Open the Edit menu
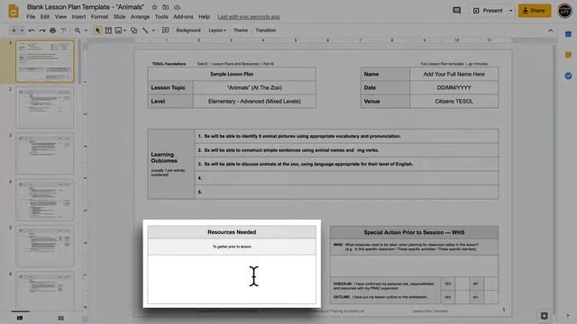This screenshot has height=324, width=577. coord(45,17)
